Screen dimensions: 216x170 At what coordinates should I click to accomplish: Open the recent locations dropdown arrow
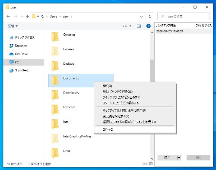(22, 16)
